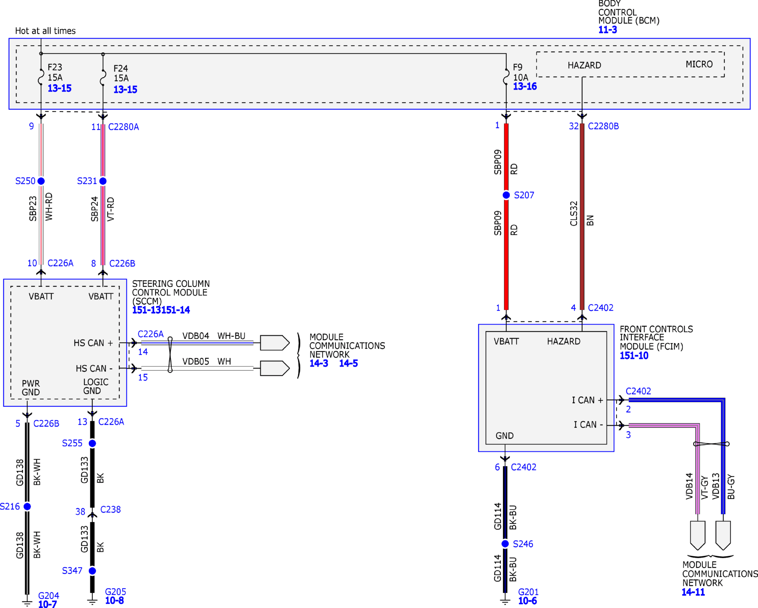This screenshot has height=608, width=758.
Task: Open network page link 14-5
Action: pos(348,363)
